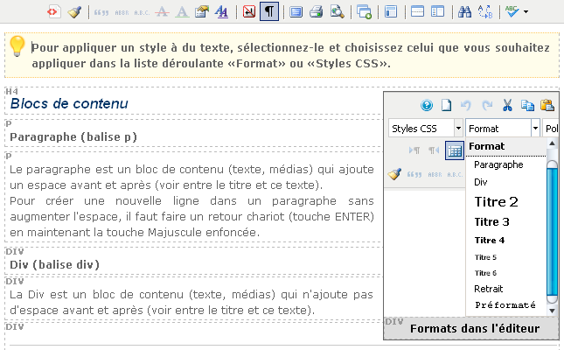Open the CSS style properties AA icon
The image size is (564, 350).
click(221, 12)
